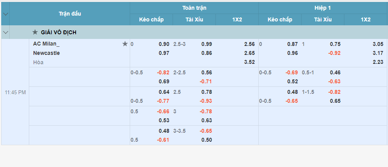The width and height of the screenshot is (388, 167).
Task: Select Newcastle full-match handicap odds 0.97
Action: tap(164, 53)
